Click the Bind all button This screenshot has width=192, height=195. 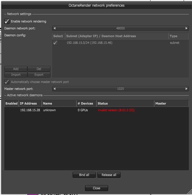(84, 175)
